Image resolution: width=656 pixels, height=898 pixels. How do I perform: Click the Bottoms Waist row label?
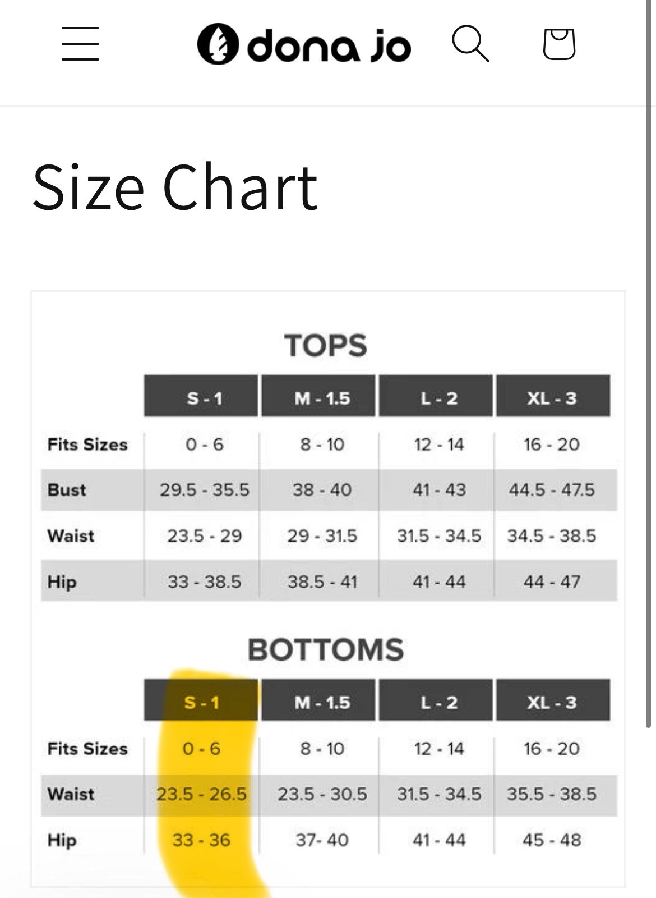tap(71, 794)
